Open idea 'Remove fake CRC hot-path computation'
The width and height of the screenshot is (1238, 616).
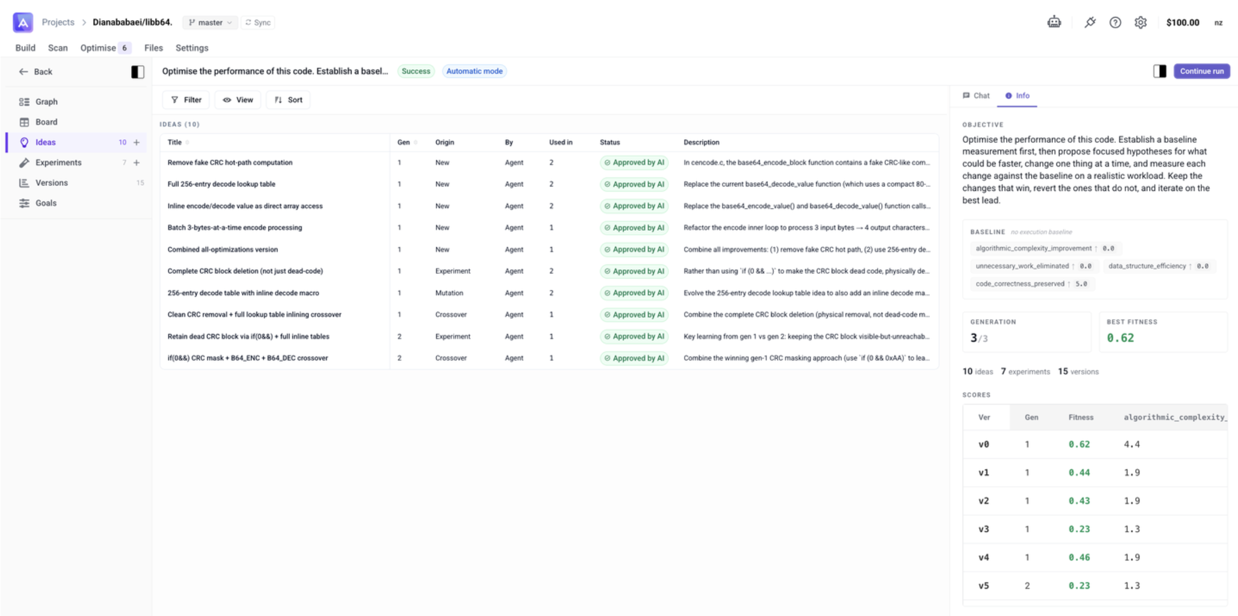click(x=230, y=163)
